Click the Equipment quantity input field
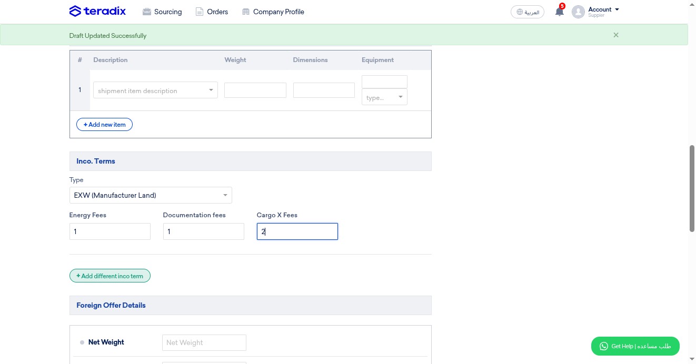 pyautogui.click(x=384, y=82)
